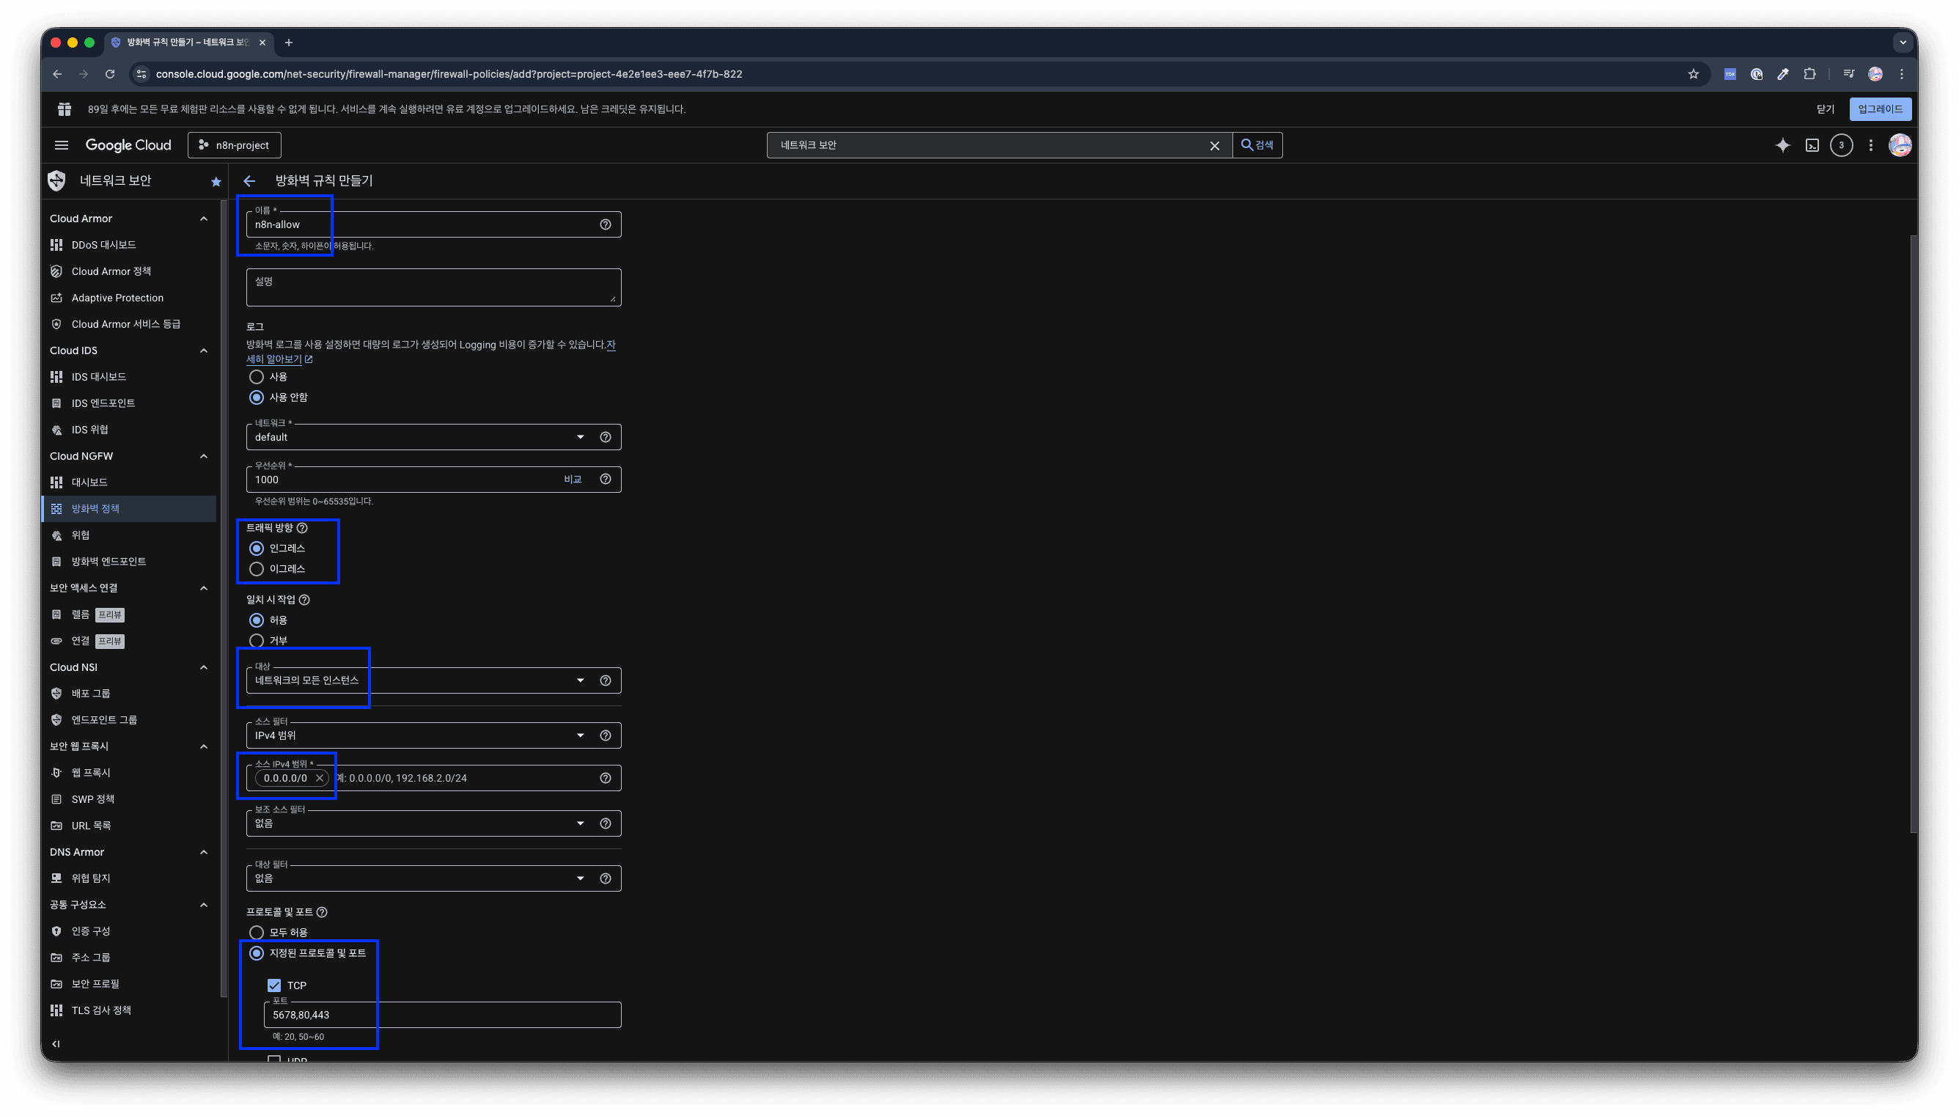Clear the search box with the X icon
This screenshot has width=1959, height=1116.
(1214, 146)
